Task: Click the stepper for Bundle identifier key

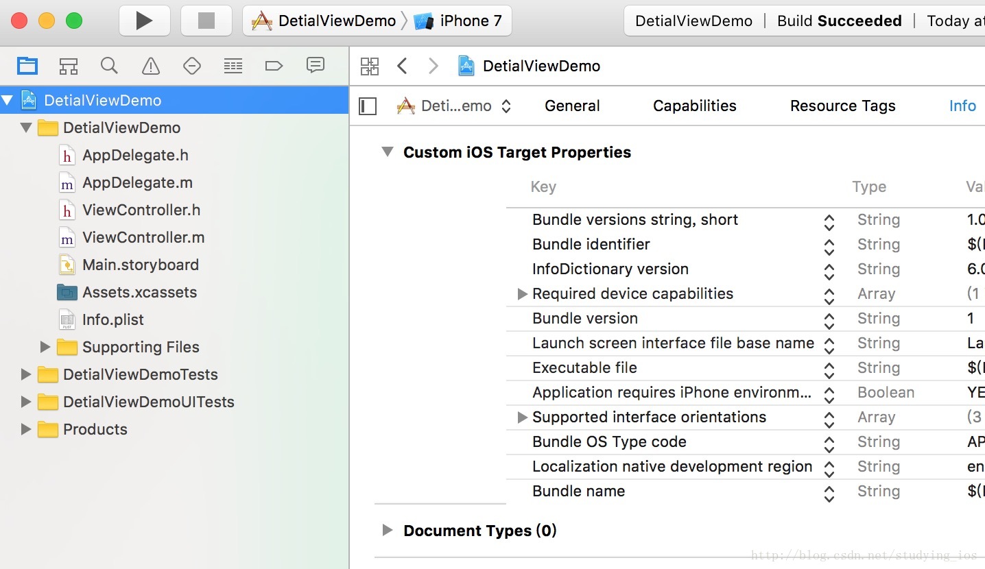Action: tap(829, 247)
